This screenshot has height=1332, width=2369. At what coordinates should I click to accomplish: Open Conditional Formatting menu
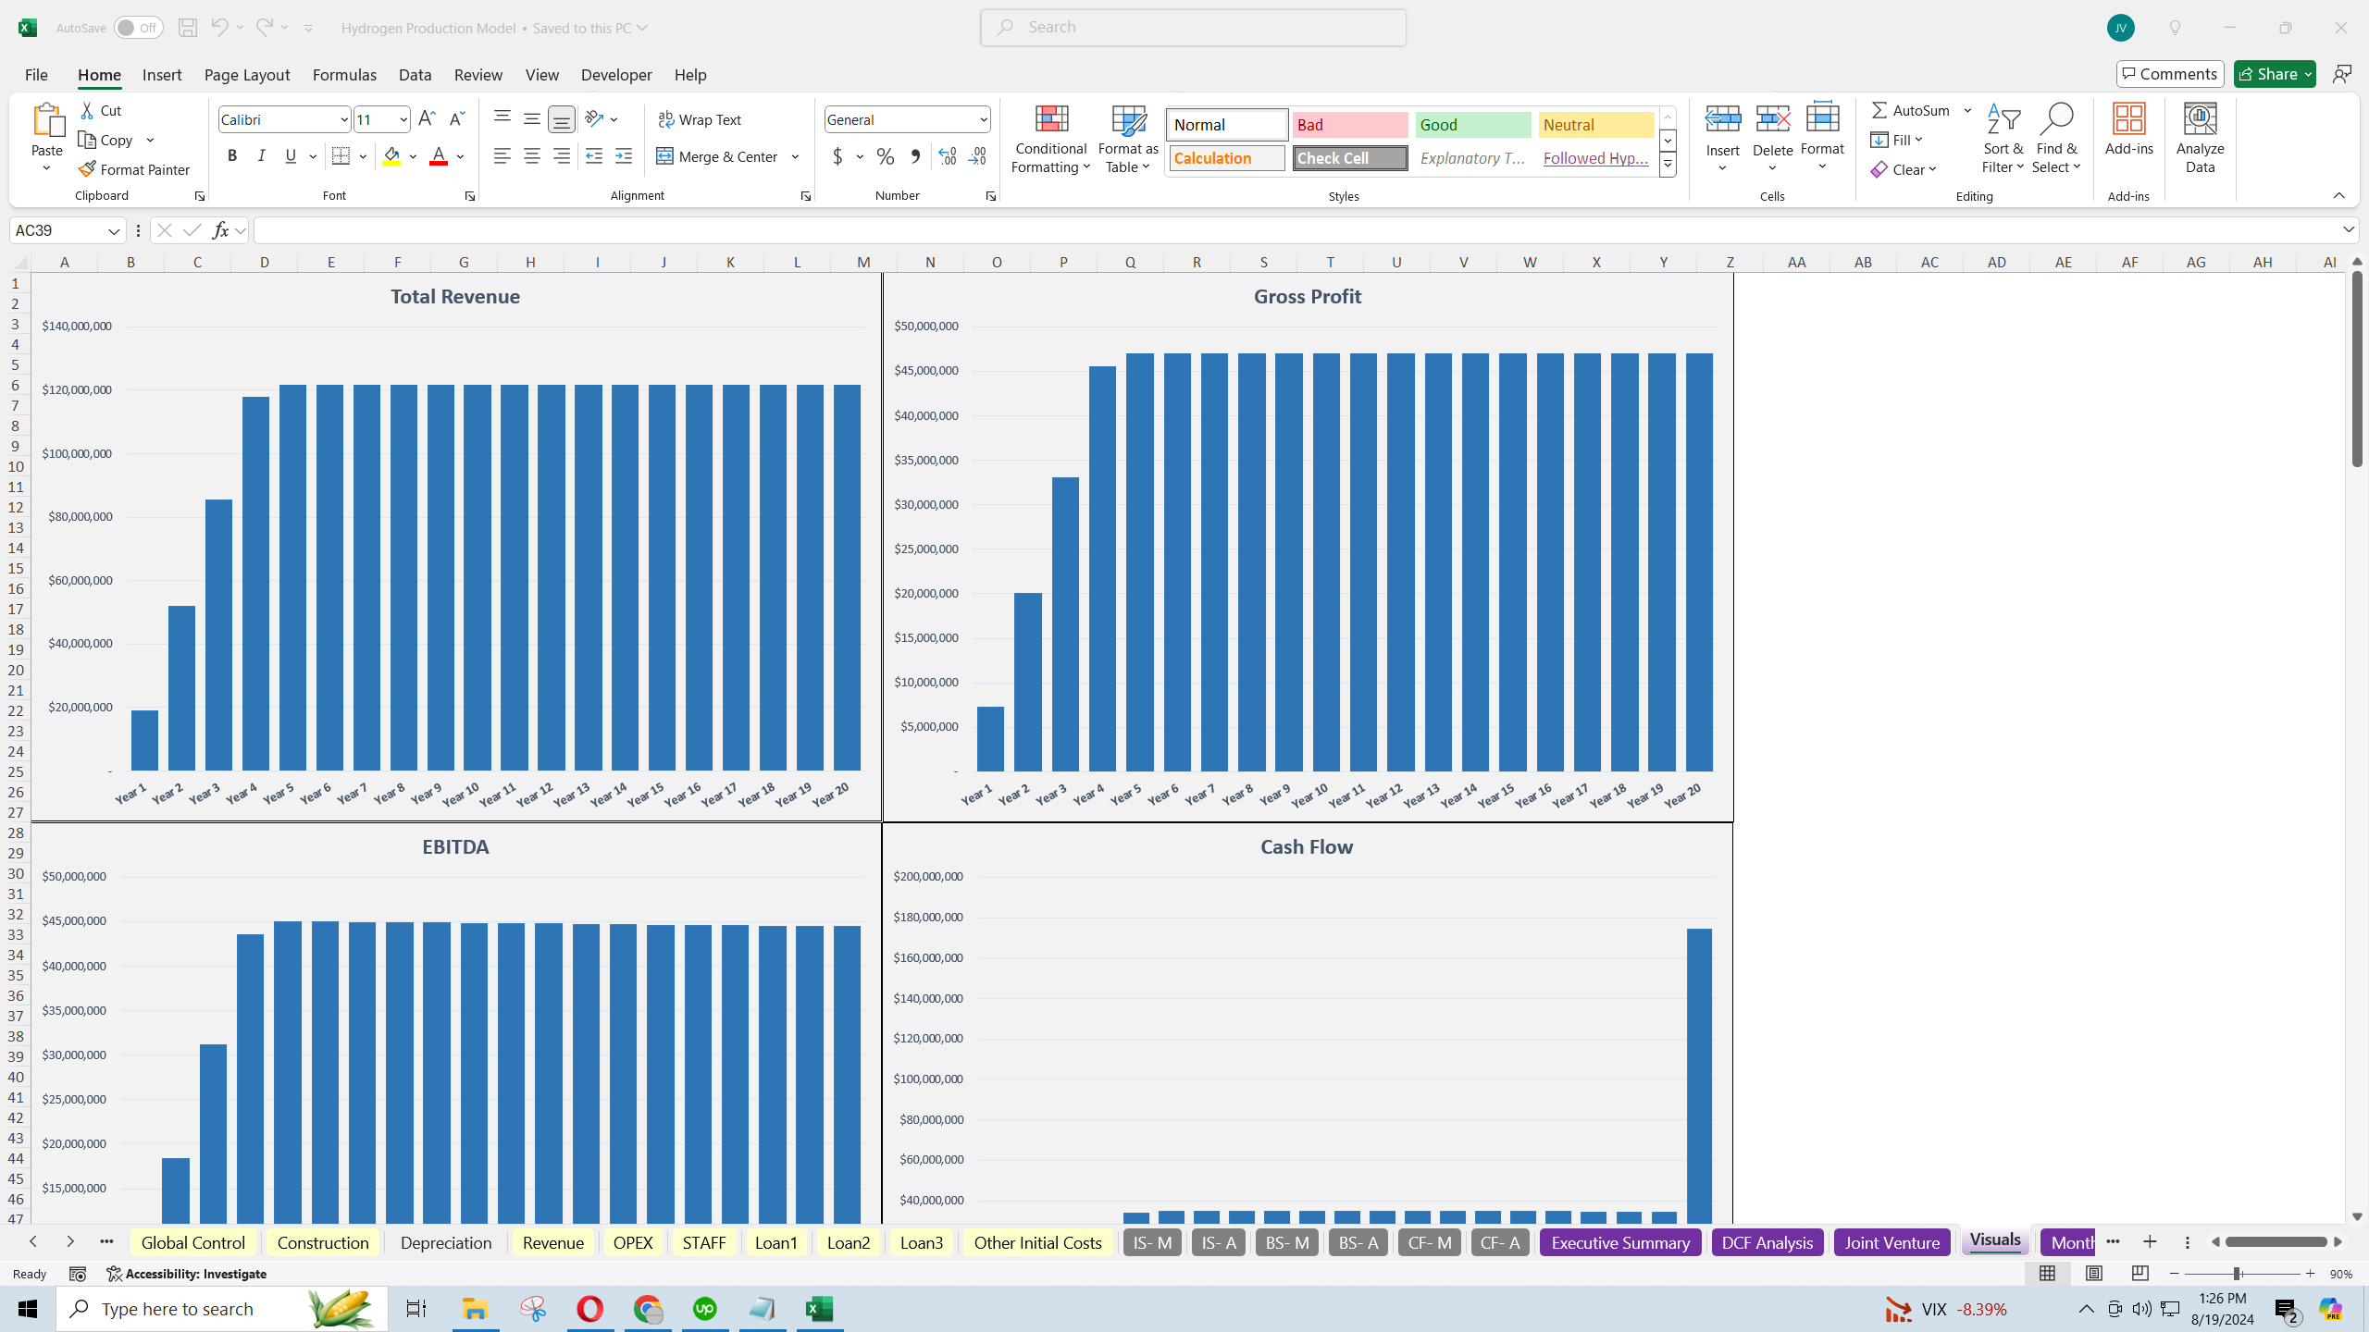click(1051, 139)
